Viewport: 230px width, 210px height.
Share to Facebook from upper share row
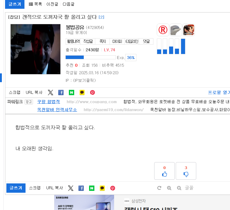pyautogui.click(x=61, y=93)
